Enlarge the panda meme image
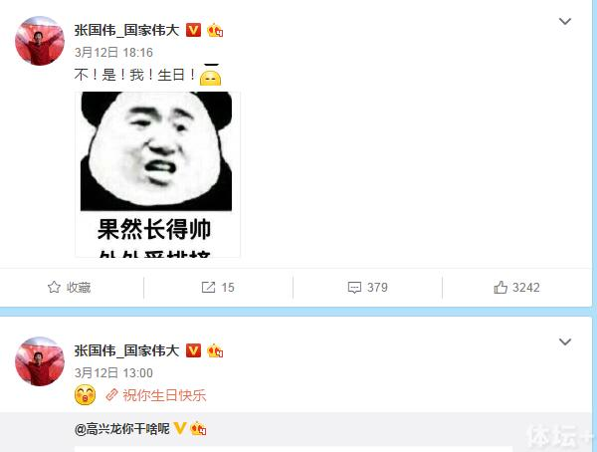597x452 pixels. [157, 174]
